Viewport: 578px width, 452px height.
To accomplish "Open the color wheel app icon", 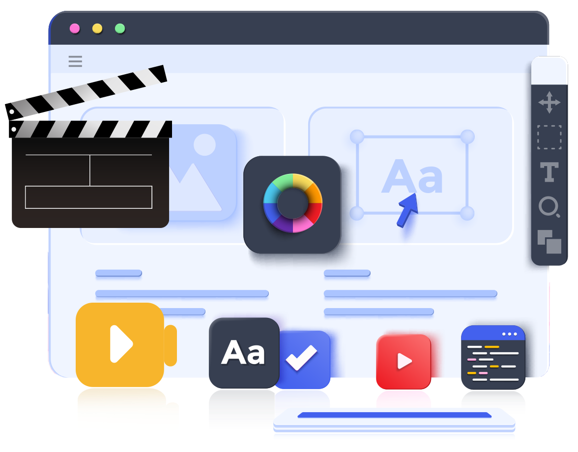I will click(x=292, y=203).
